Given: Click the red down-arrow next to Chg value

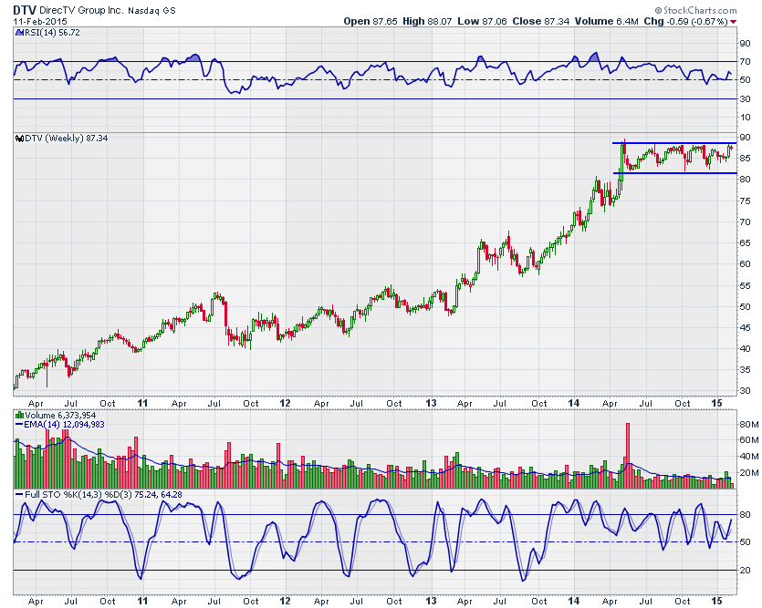Looking at the screenshot, I should pos(734,22).
